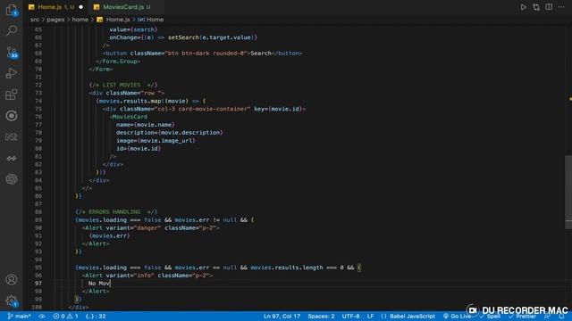Viewport: 572px width, 321px height.
Task: Split the editor to the right
Action: tap(549, 7)
